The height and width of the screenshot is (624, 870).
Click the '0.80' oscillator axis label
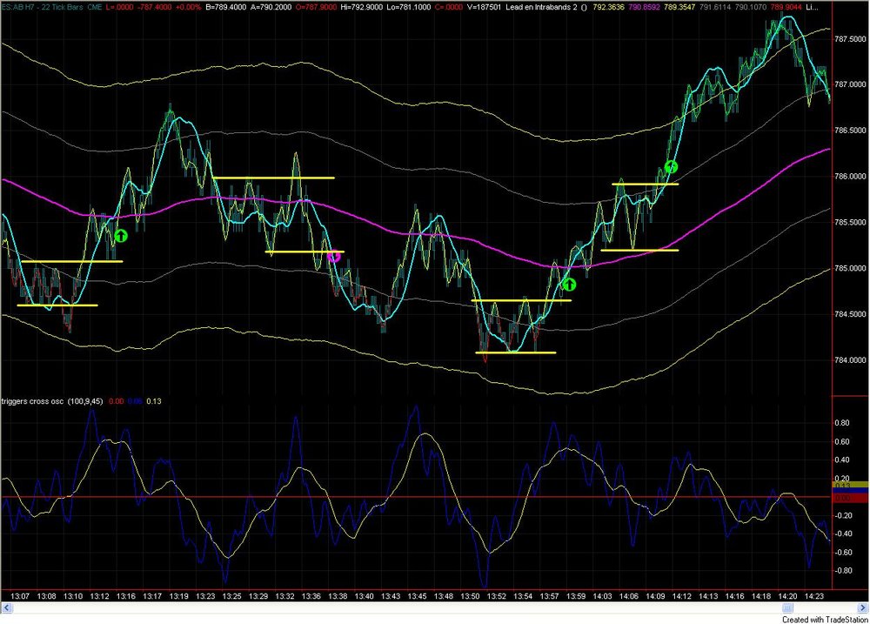842,423
